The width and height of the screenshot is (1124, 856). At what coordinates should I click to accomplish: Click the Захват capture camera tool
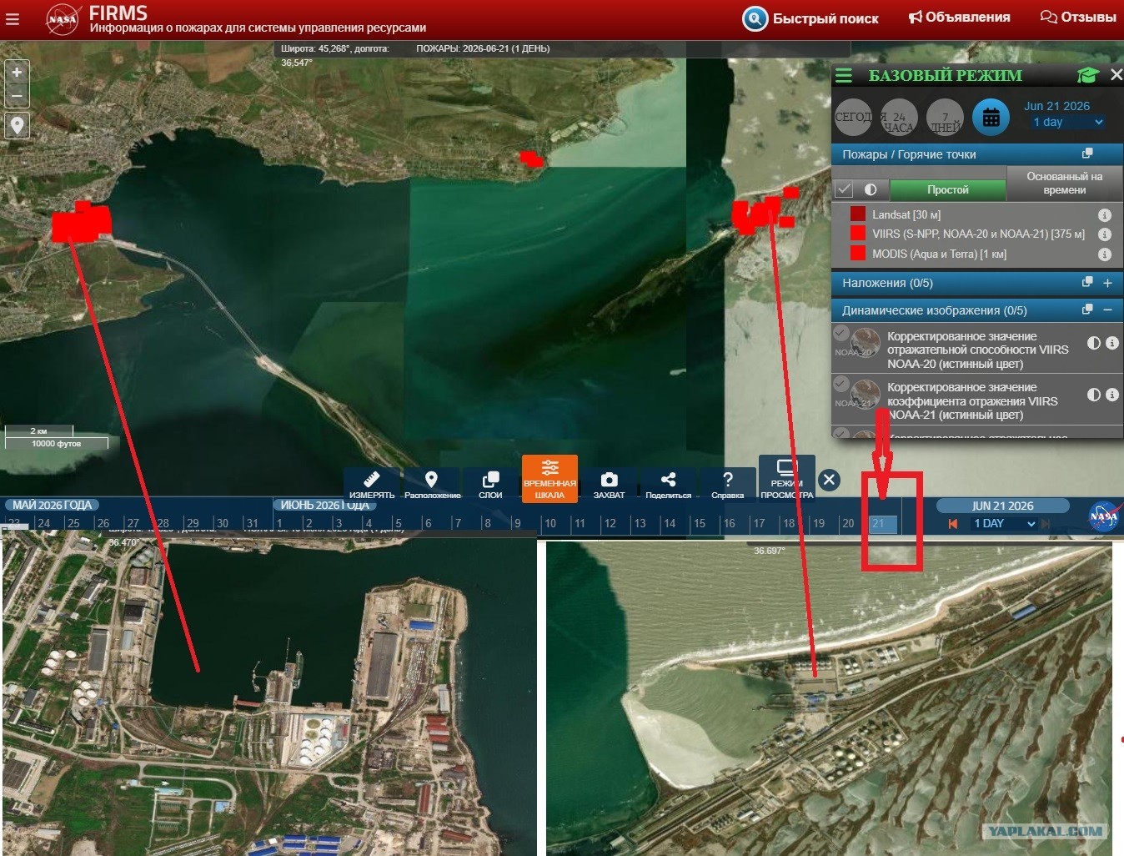[609, 484]
